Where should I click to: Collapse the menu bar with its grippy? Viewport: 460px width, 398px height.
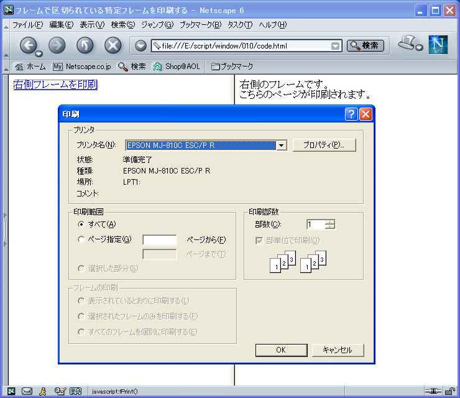tap(6, 25)
